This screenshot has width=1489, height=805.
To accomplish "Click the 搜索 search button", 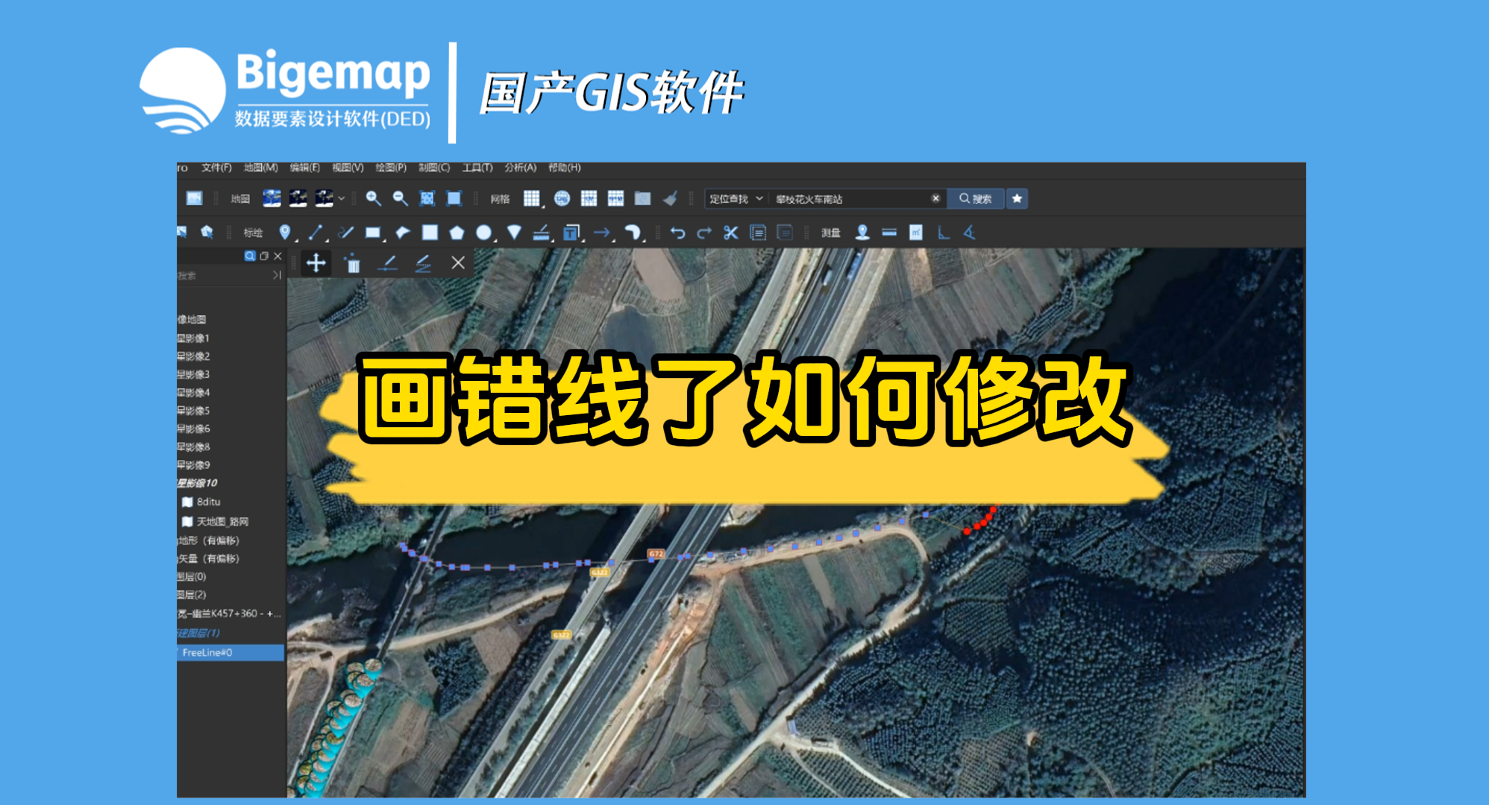I will click(975, 199).
